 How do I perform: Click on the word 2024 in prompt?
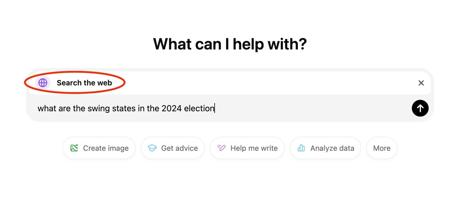point(171,108)
